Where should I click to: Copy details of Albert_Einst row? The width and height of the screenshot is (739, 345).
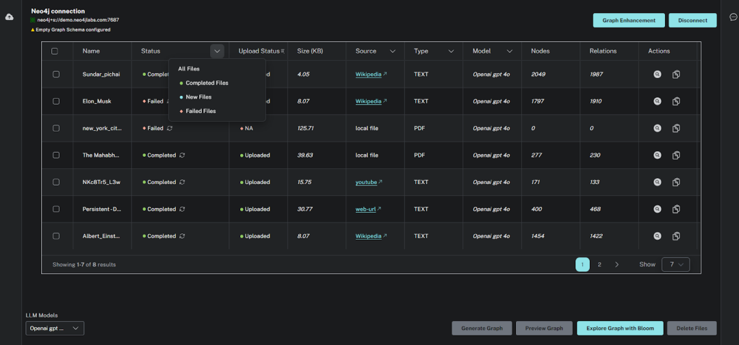pyautogui.click(x=676, y=236)
